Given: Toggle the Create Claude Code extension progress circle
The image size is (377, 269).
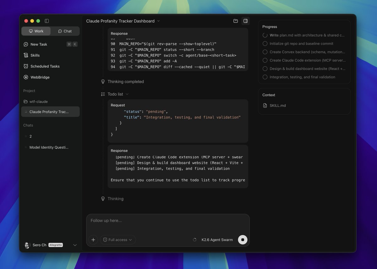Looking at the screenshot, I should pyautogui.click(x=265, y=60).
